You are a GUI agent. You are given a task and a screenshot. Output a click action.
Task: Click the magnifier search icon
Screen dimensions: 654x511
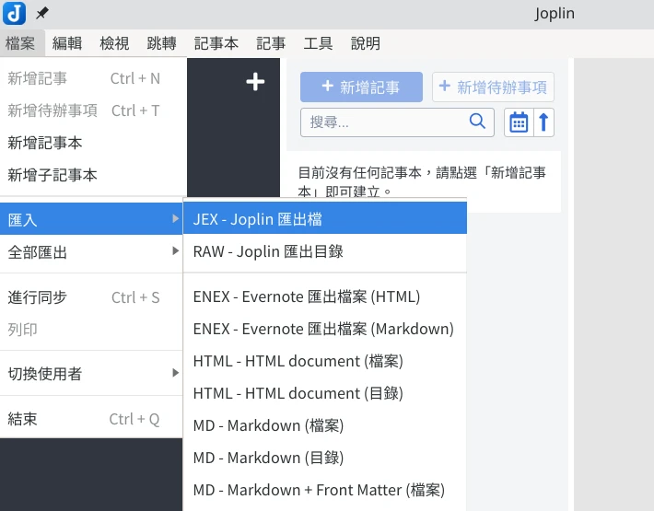(477, 122)
